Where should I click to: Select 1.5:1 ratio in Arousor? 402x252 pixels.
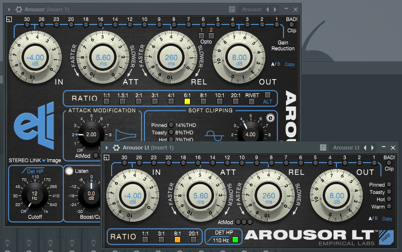click(122, 101)
